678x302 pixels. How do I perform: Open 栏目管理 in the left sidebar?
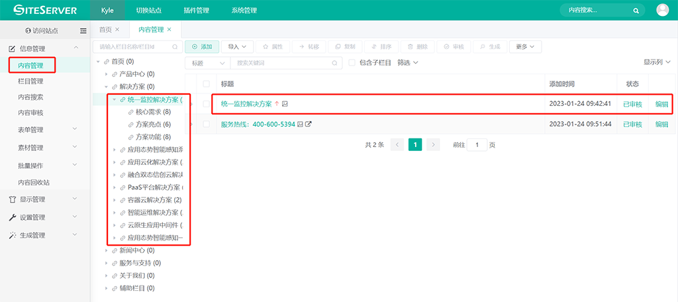[x=30, y=81]
